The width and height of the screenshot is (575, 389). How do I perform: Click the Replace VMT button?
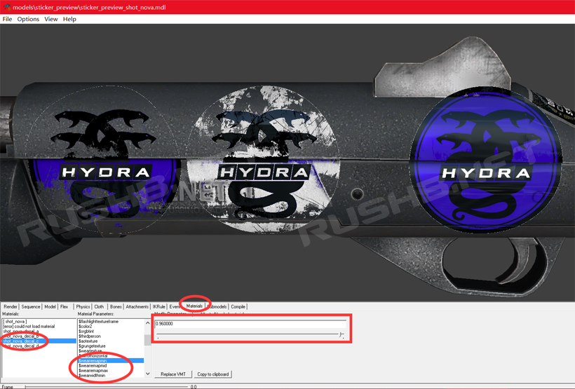coord(173,374)
